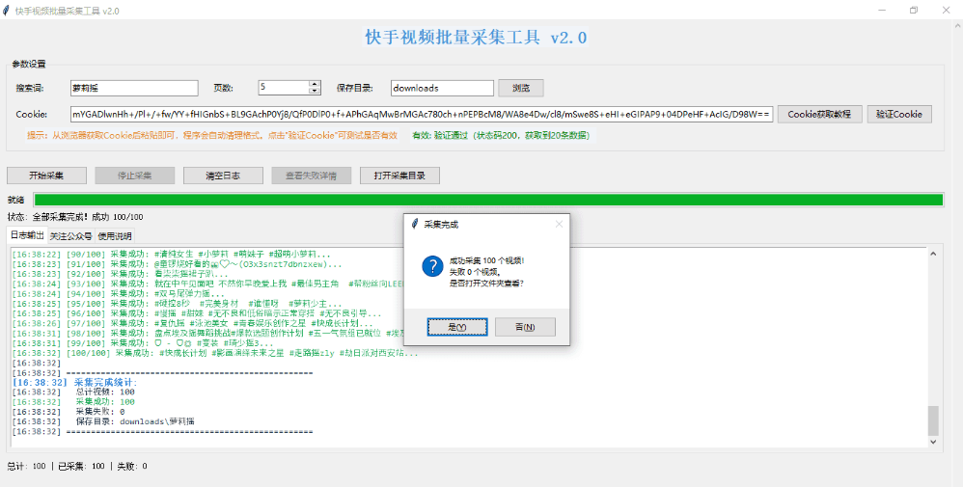Click log entry [93/100] 采集成功

(206, 284)
